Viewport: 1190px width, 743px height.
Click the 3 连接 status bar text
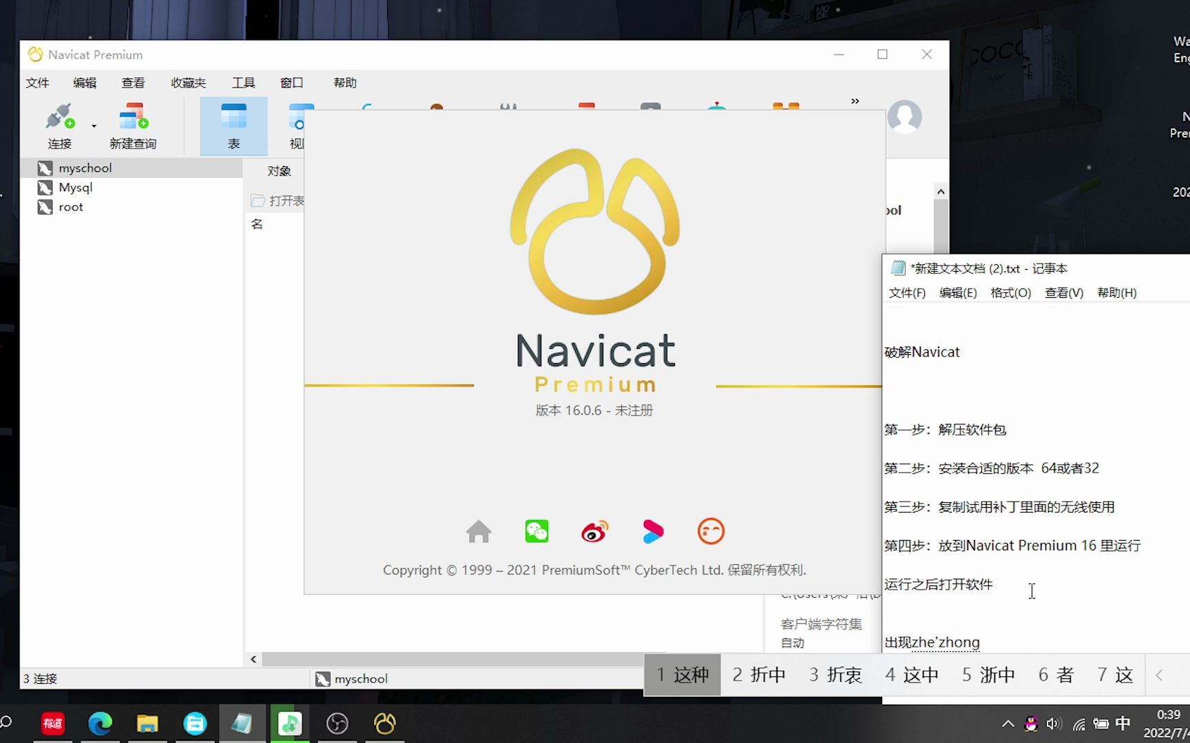(x=40, y=679)
